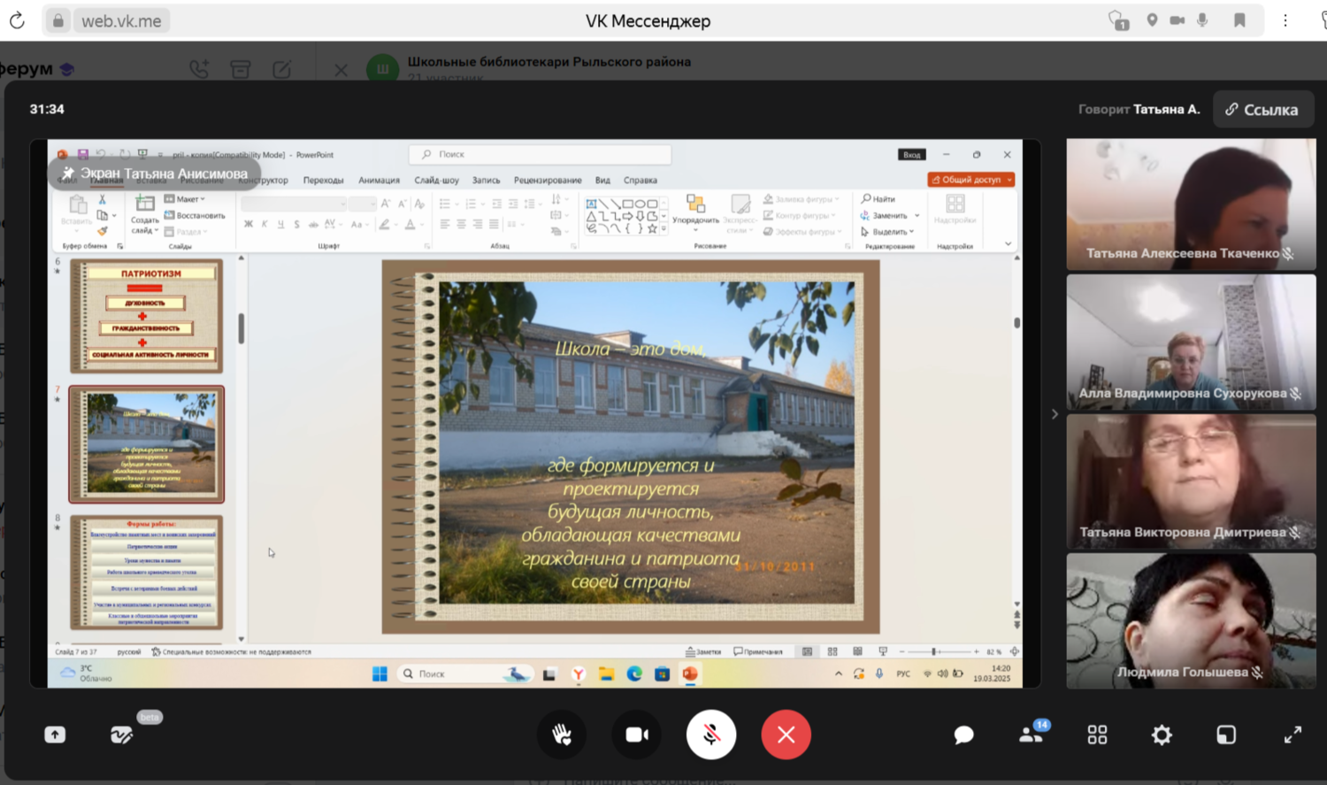Click the Save icon in PowerPoint title bar

[x=82, y=154]
